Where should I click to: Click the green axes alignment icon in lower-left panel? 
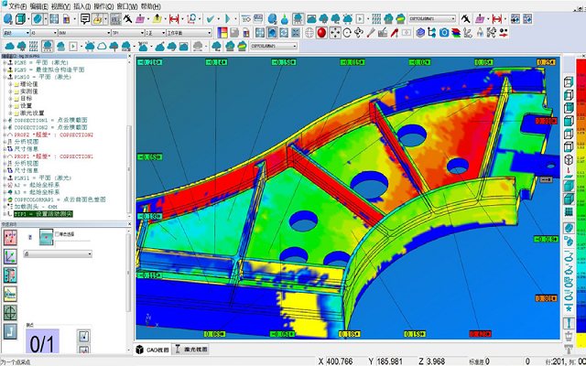click(10, 256)
